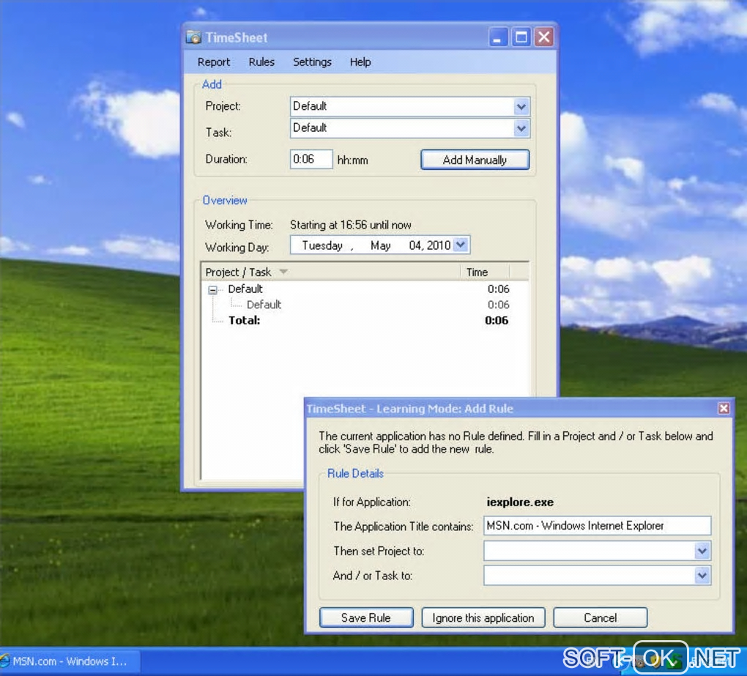The width and height of the screenshot is (747, 676).
Task: Minimize the TimeSheet window
Action: [498, 37]
